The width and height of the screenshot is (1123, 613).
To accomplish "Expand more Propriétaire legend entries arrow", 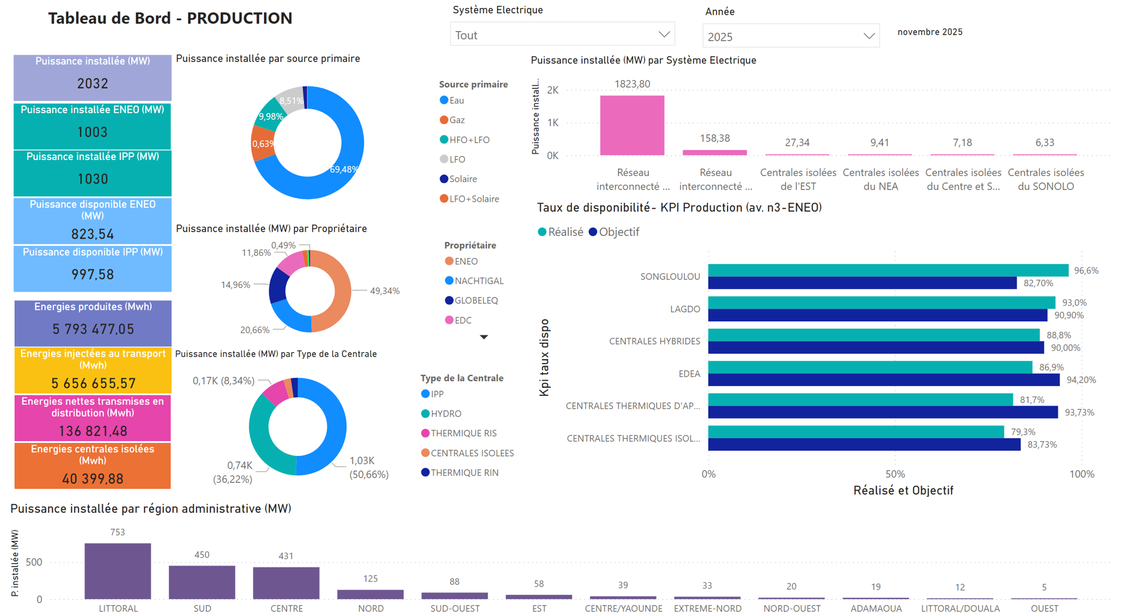I will [x=483, y=337].
